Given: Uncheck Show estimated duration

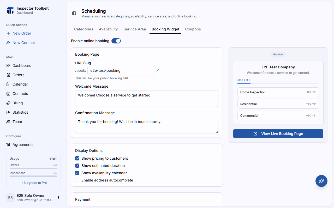Looking at the screenshot, I should [x=77, y=166].
